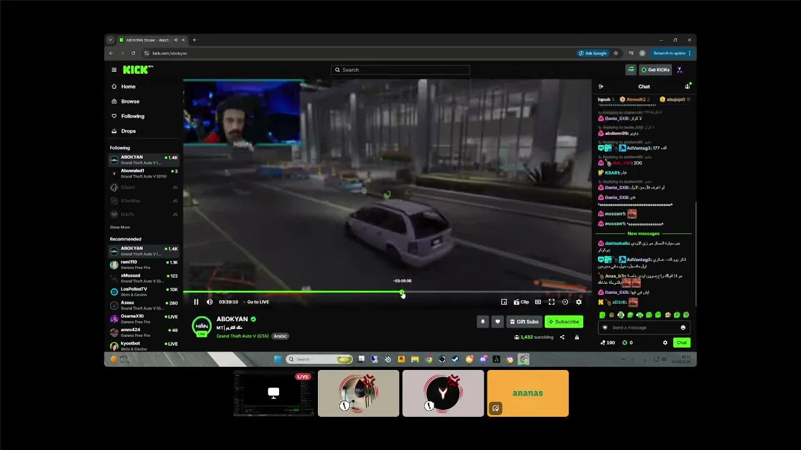Reload the page in Chrome

tap(133, 53)
